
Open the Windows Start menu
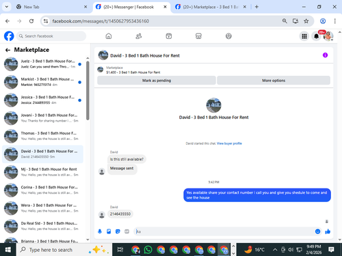coord(8,250)
